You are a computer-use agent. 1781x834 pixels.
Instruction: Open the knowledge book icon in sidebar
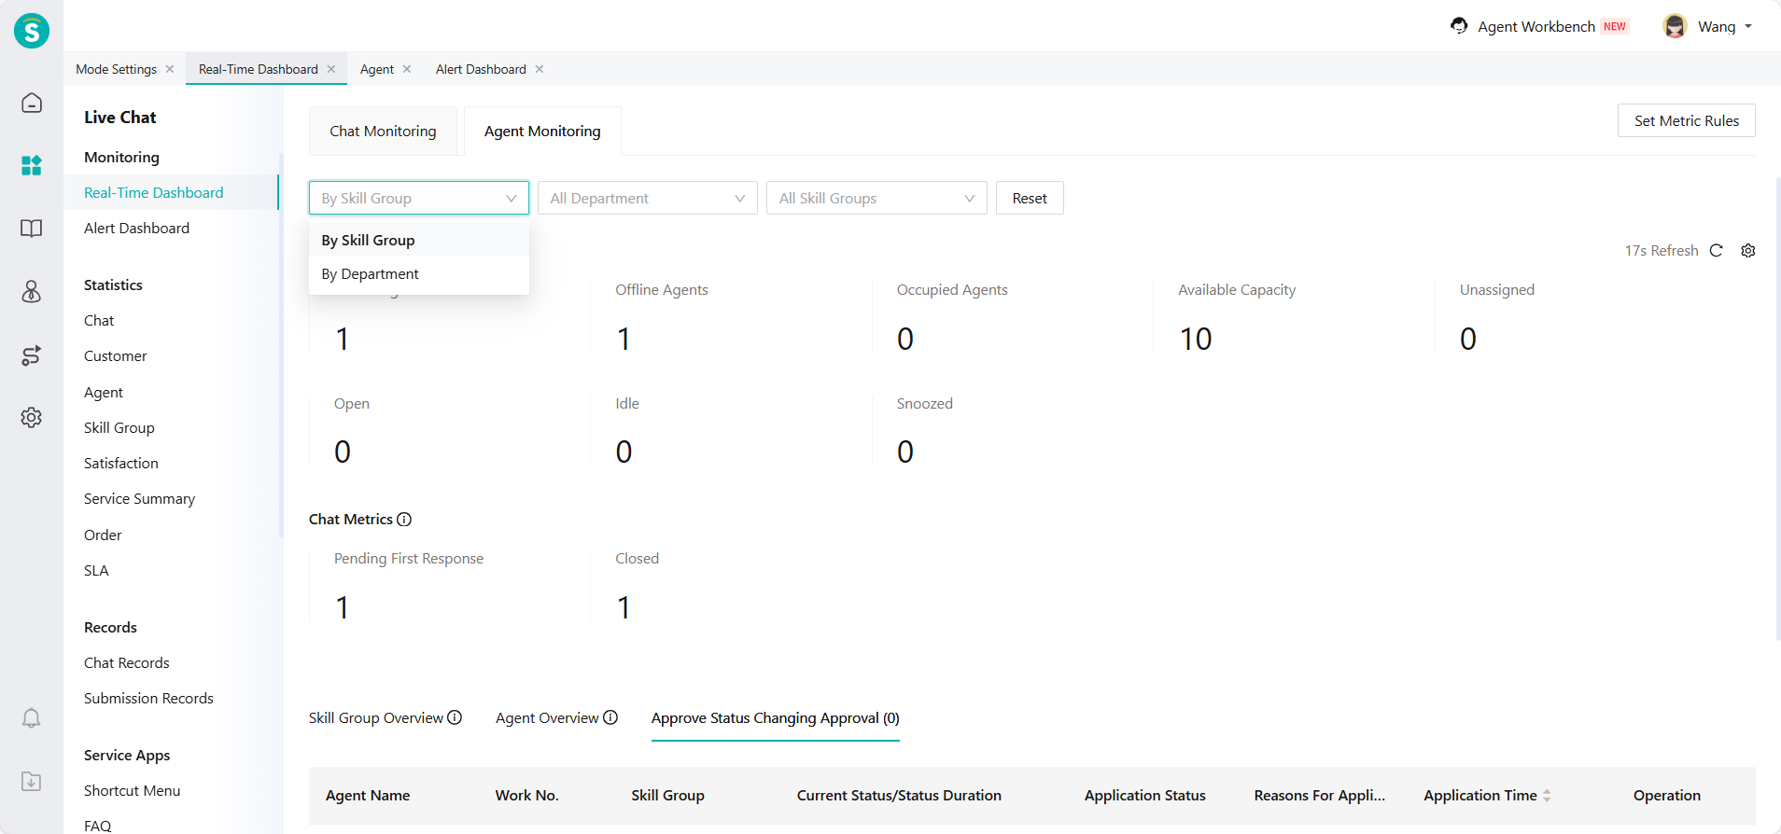[x=32, y=229]
